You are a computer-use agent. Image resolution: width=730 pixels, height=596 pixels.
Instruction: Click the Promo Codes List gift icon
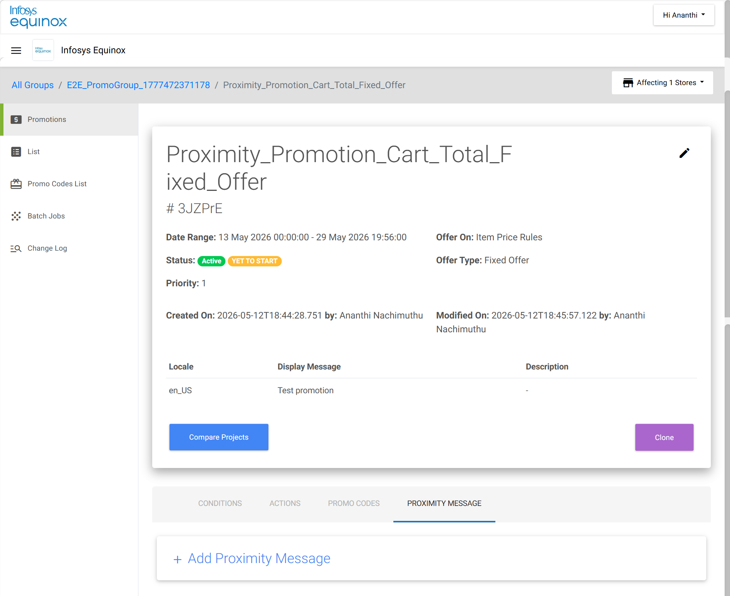point(16,184)
